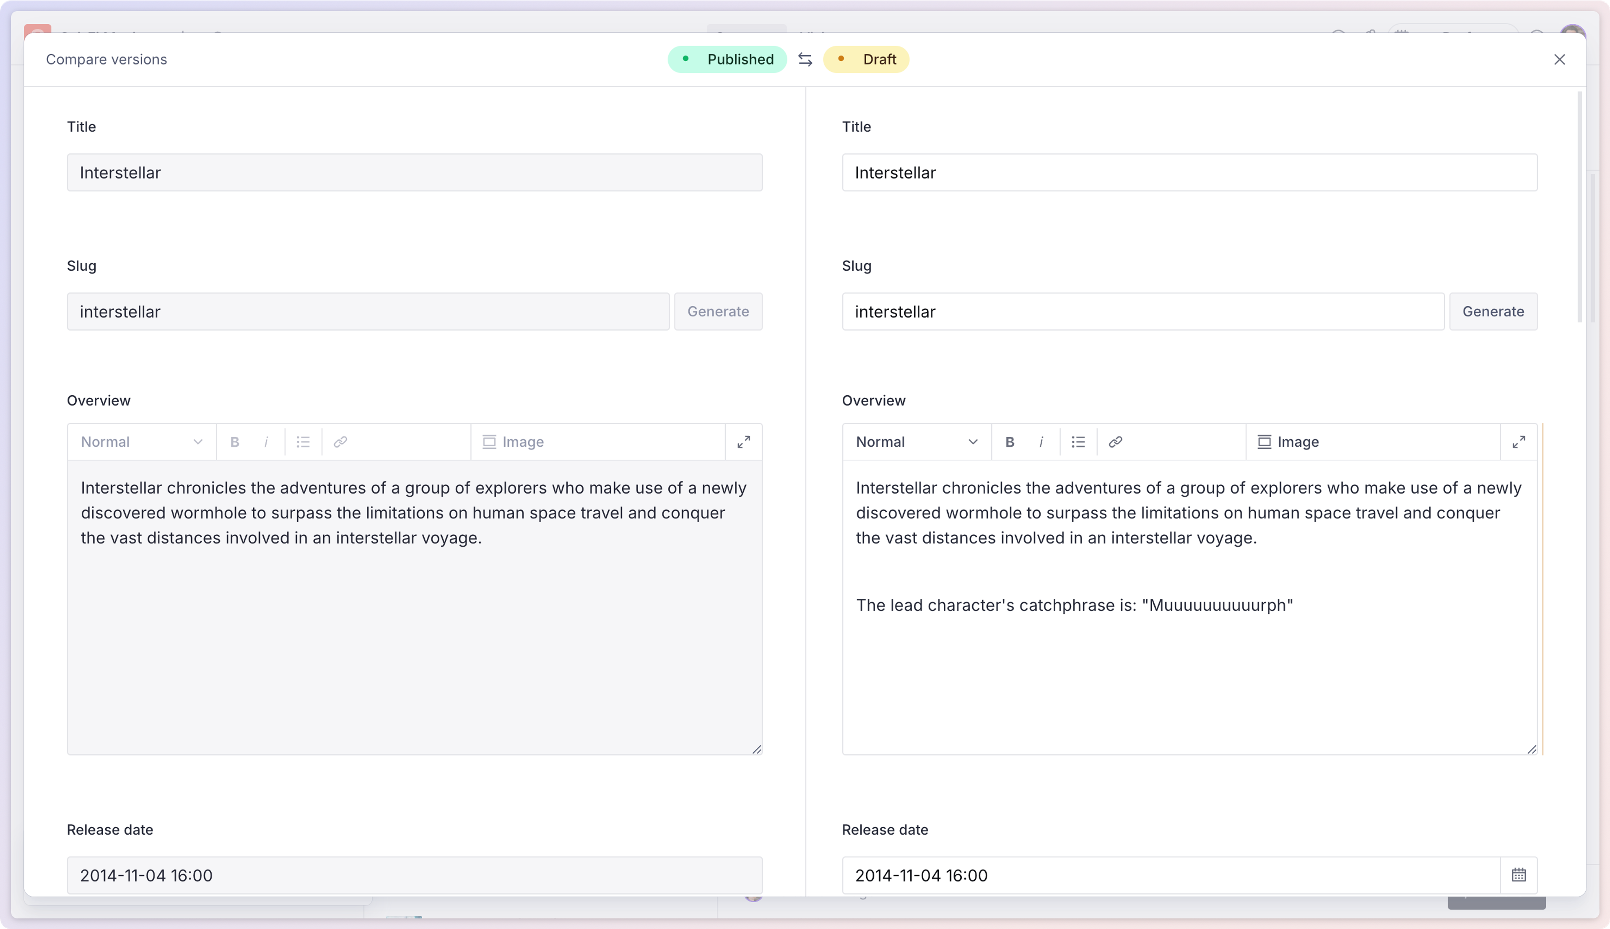Viewport: 1610px width, 929px height.
Task: Add a link in Draft Overview editor
Action: click(1115, 442)
